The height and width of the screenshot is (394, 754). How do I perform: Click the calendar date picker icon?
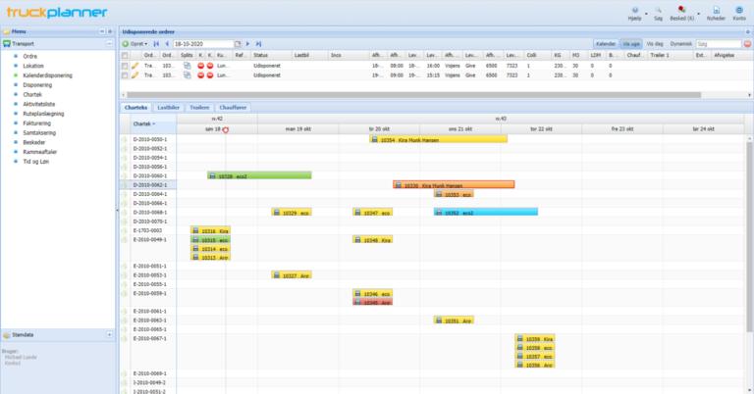[x=238, y=44]
